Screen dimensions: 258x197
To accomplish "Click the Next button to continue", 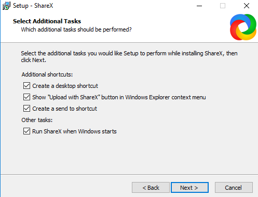I will coord(189,187).
